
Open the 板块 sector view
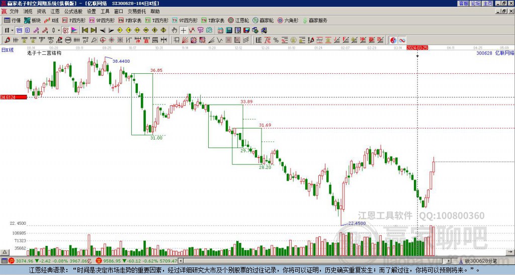click(x=32, y=20)
